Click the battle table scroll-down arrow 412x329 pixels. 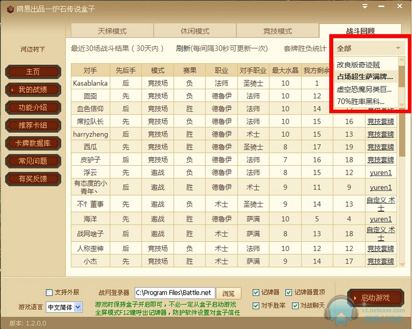coord(402,265)
